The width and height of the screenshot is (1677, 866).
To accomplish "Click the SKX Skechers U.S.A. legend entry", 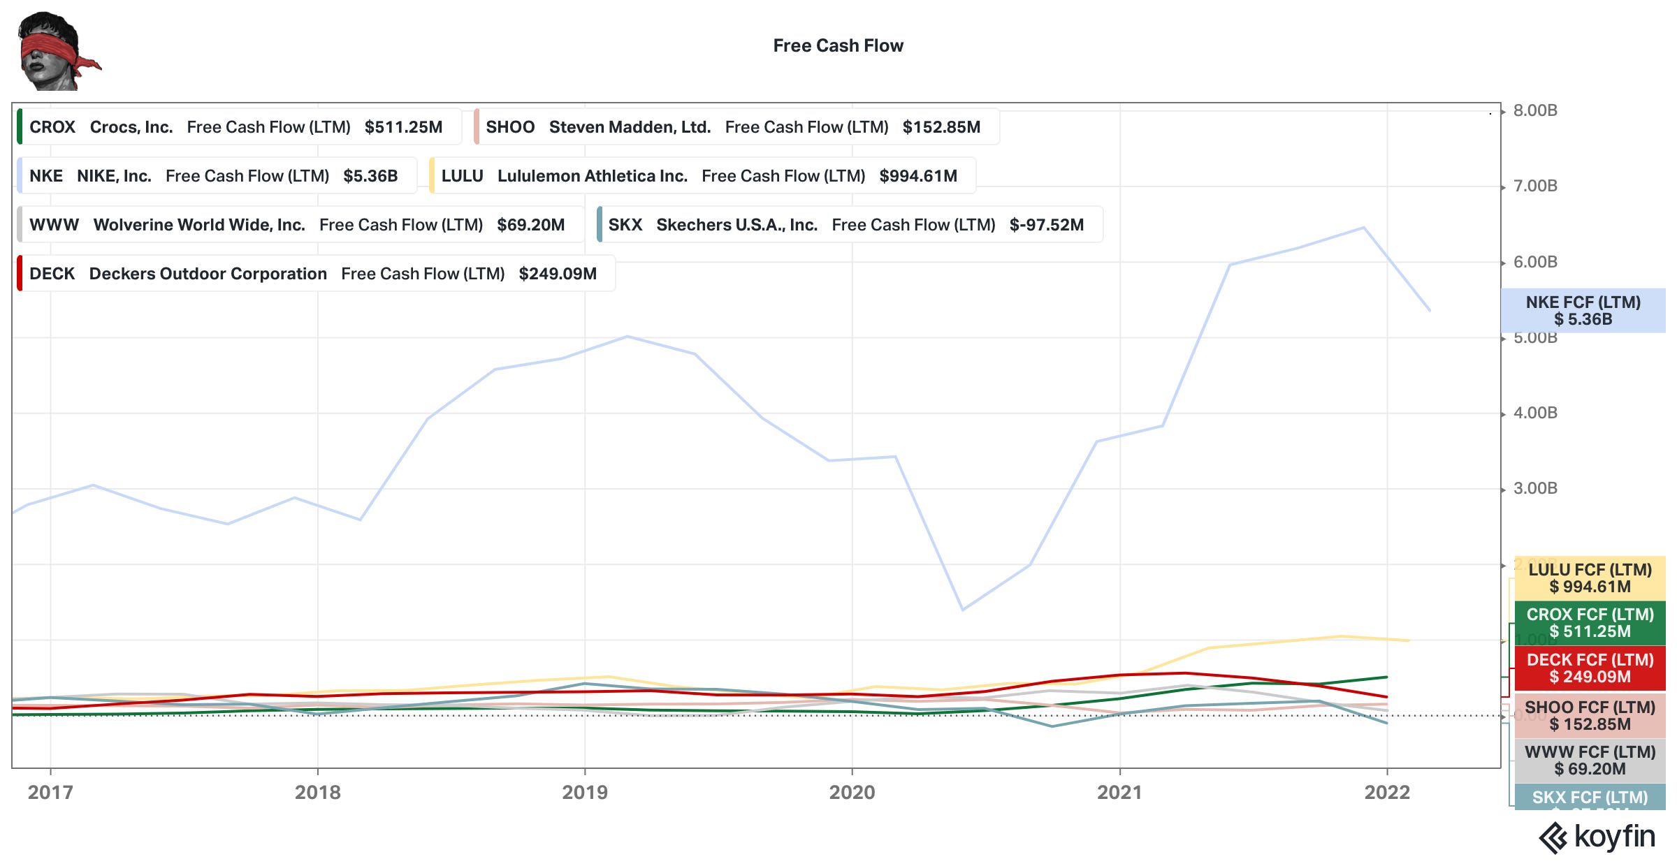I will [x=850, y=225].
